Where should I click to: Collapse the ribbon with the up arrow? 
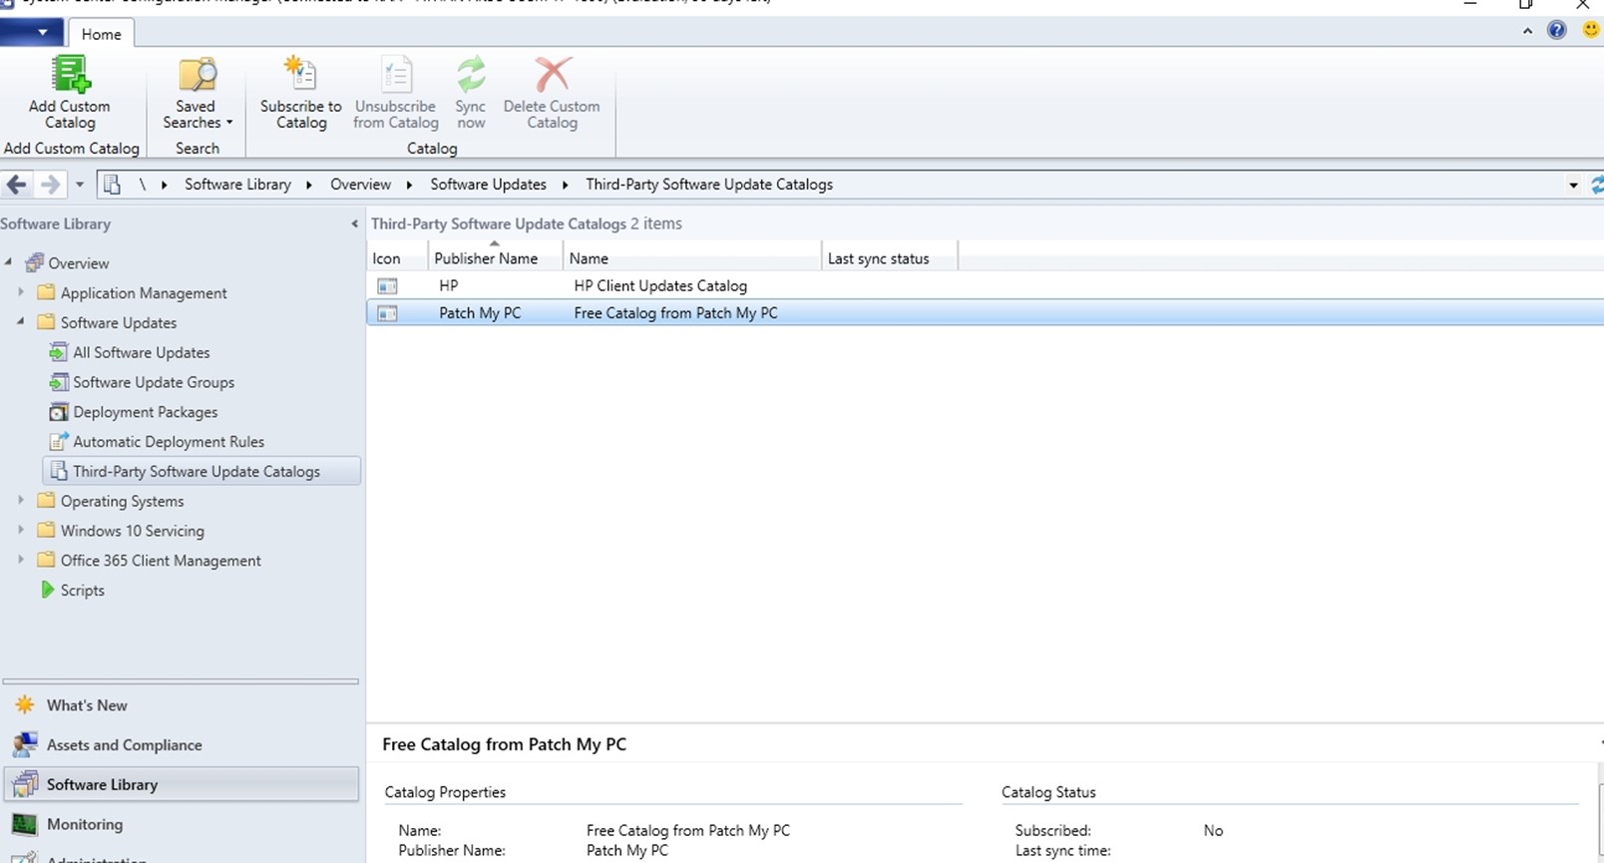pyautogui.click(x=1527, y=31)
